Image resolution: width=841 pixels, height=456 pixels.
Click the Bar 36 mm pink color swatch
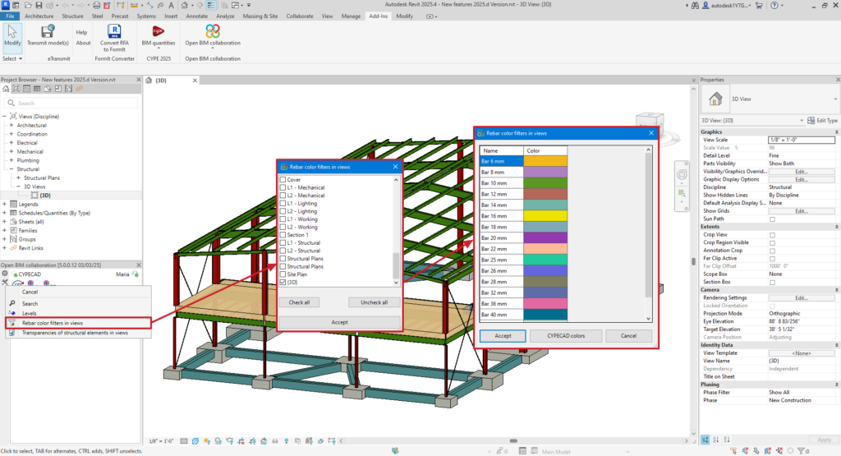pos(545,304)
